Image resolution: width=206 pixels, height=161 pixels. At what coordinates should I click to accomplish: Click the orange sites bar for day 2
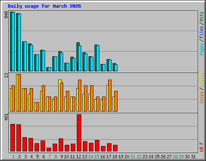click(19, 93)
